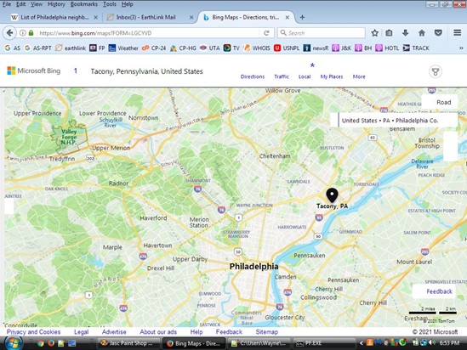Viewport: 467px width, 350px height.
Task: Open the Edit menu
Action: pos(20,4)
